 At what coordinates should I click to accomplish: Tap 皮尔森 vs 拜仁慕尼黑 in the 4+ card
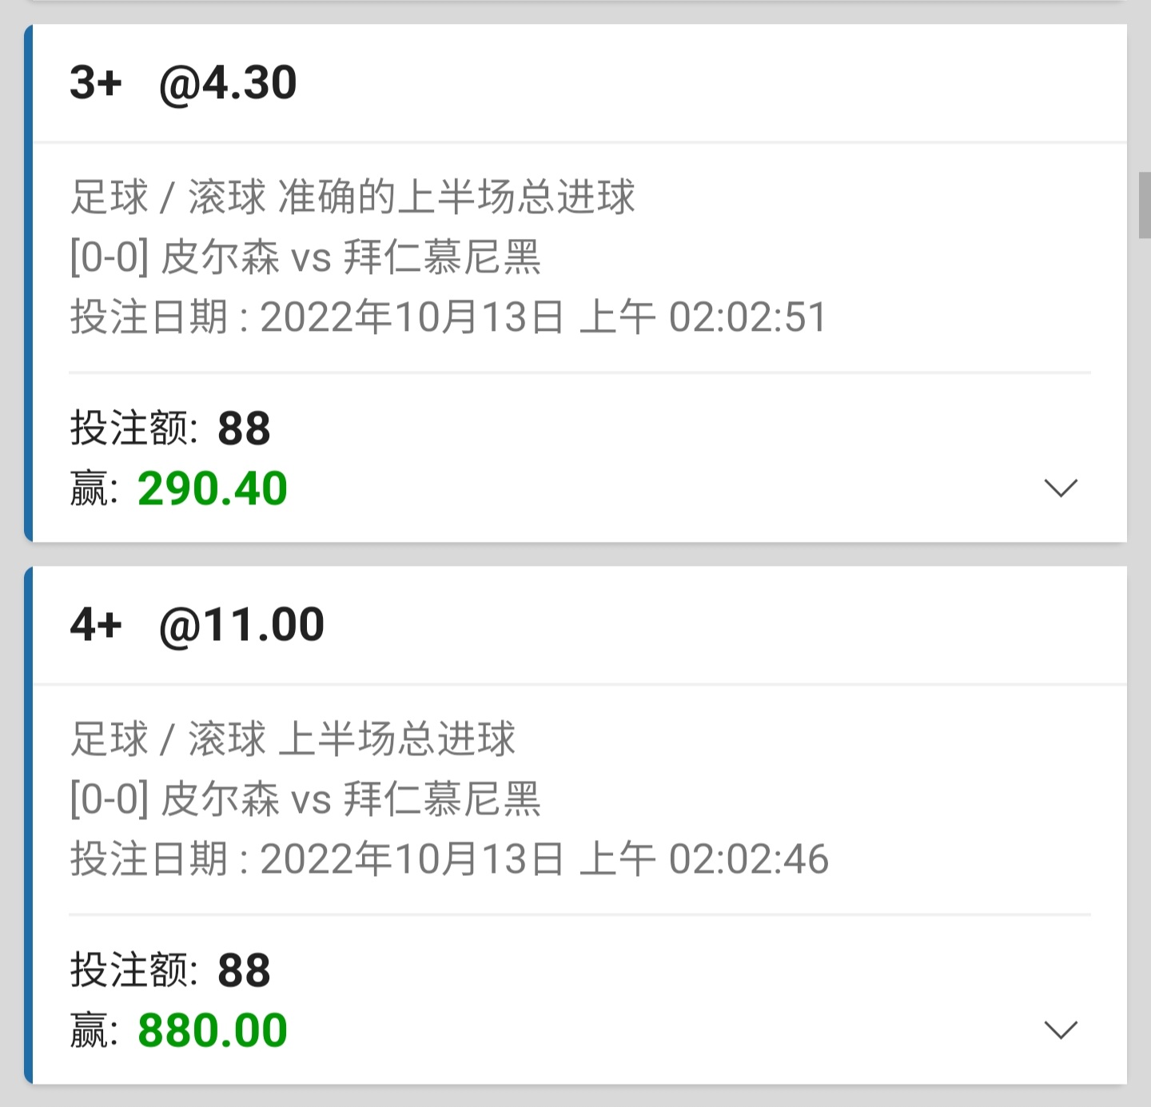tap(305, 799)
